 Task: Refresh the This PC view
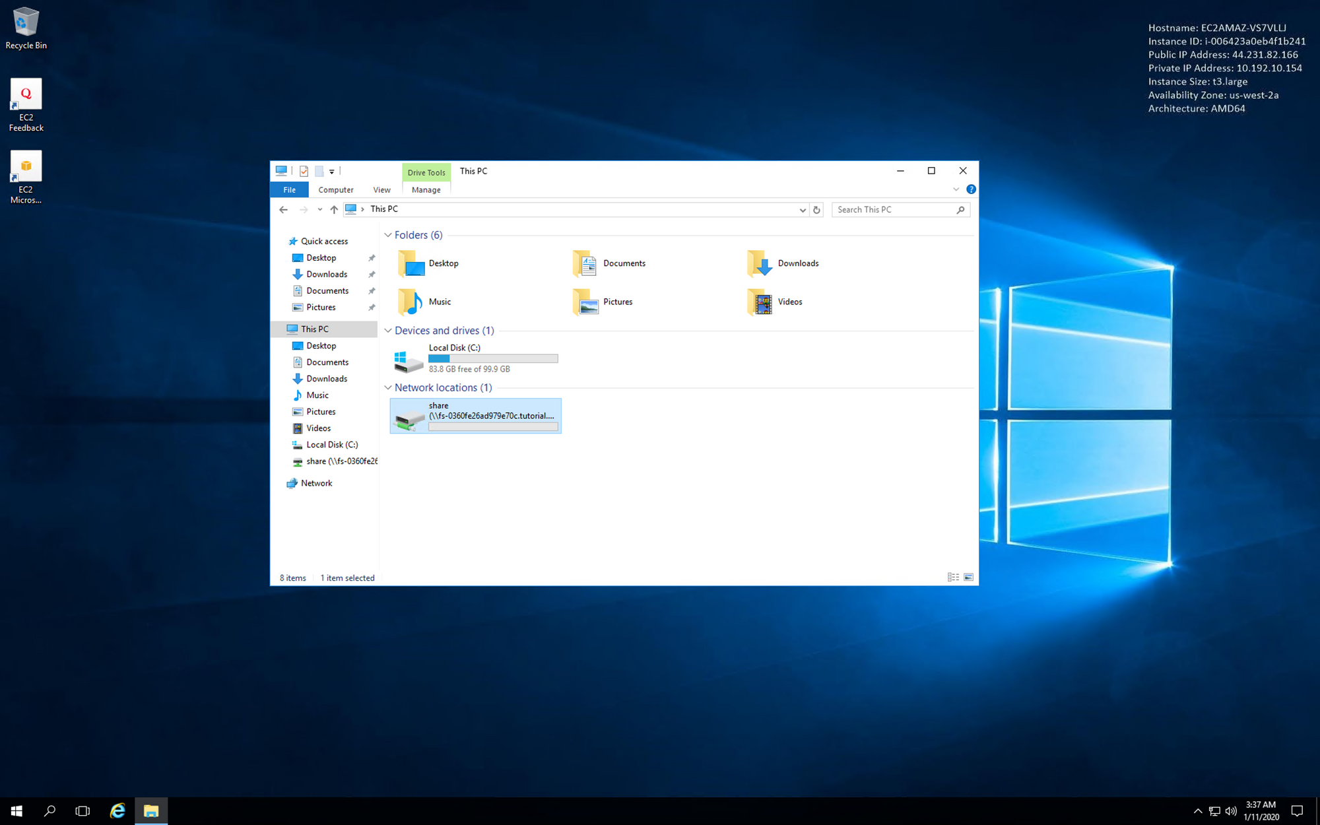pyautogui.click(x=816, y=210)
